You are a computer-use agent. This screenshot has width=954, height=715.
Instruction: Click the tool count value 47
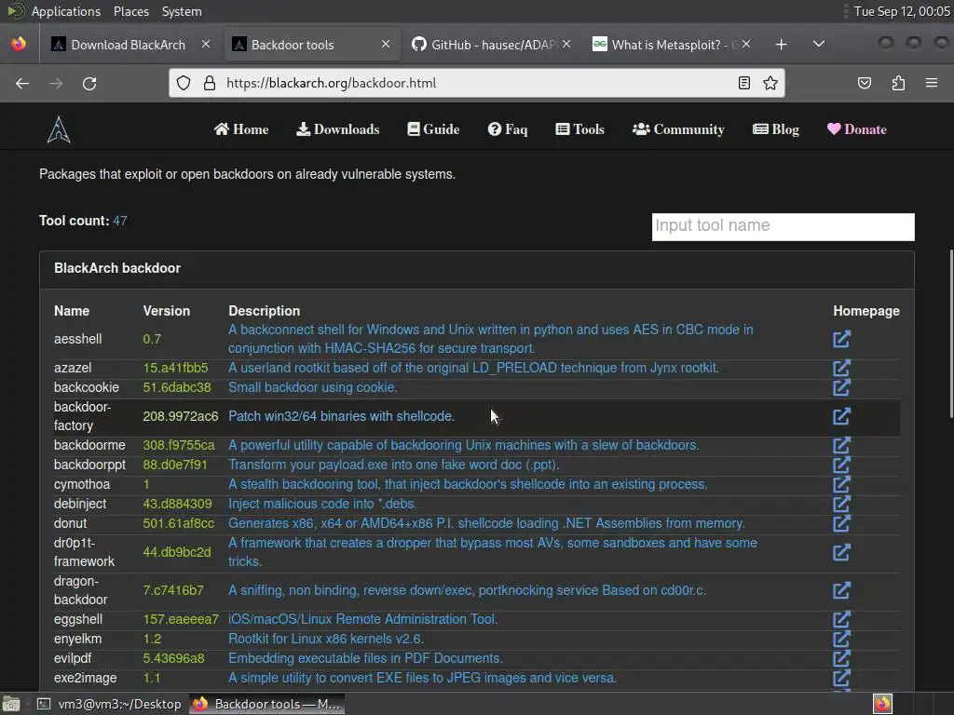pos(120,221)
